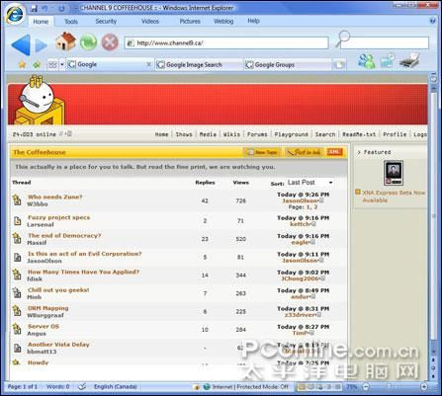
Task: Open the Profile navigation link
Action: pyautogui.click(x=395, y=134)
